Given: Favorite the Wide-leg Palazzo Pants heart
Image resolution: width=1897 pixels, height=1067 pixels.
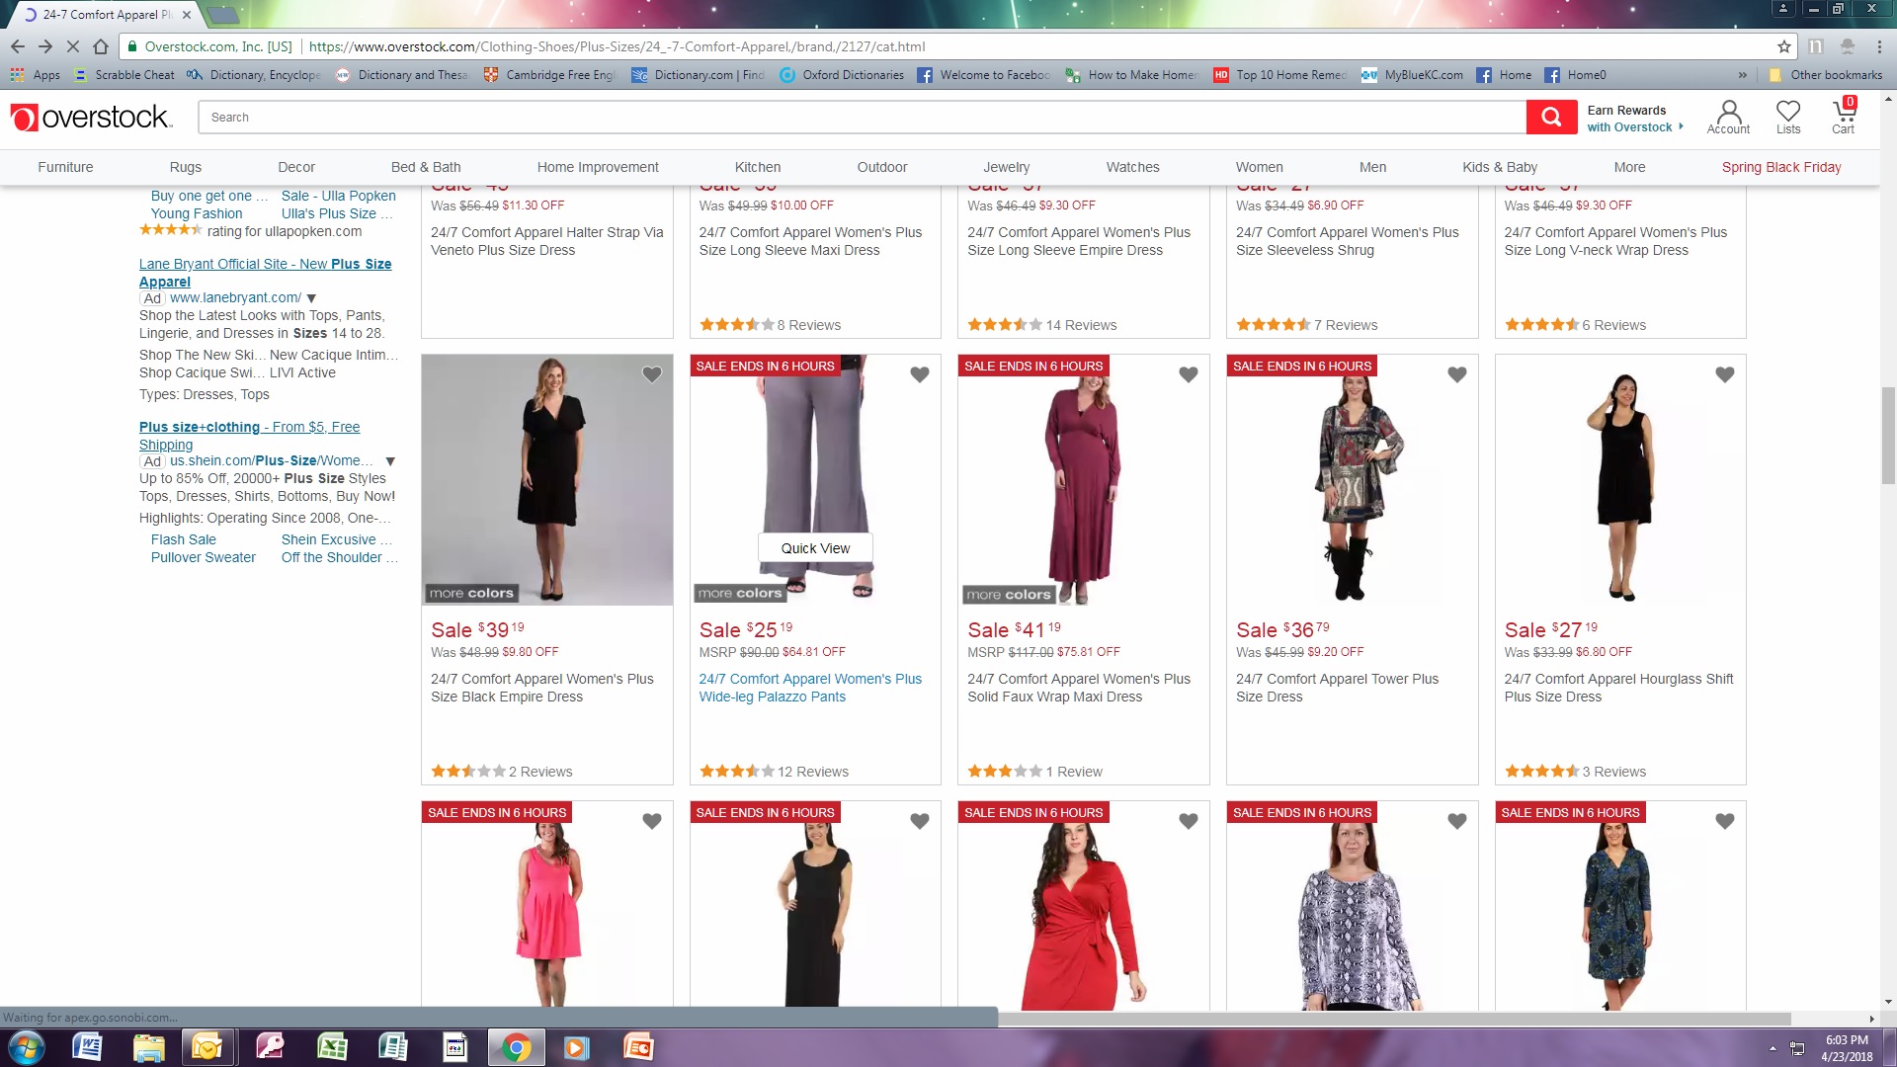Looking at the screenshot, I should click(920, 374).
